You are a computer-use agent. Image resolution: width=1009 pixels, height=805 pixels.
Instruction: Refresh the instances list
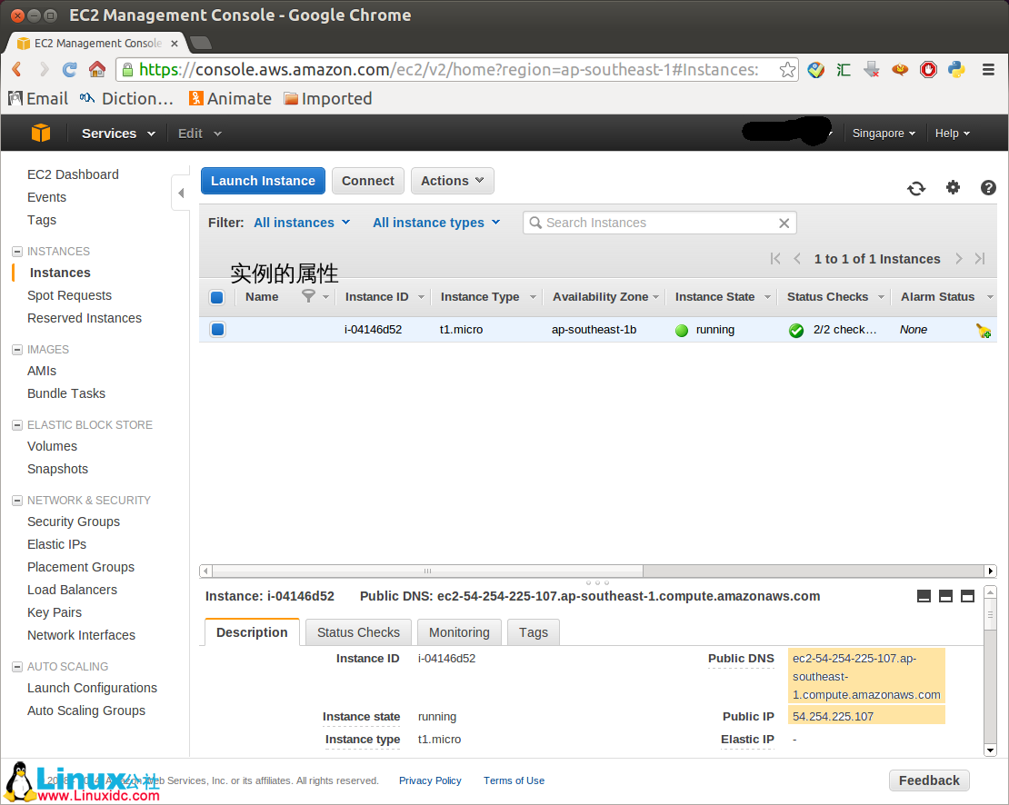916,188
